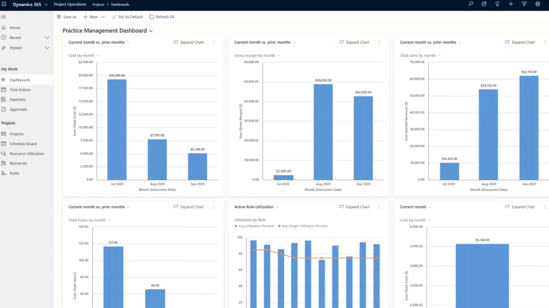Expand the Pinned section in sidebar
Viewport: 549px width, 308px height.
pos(47,48)
